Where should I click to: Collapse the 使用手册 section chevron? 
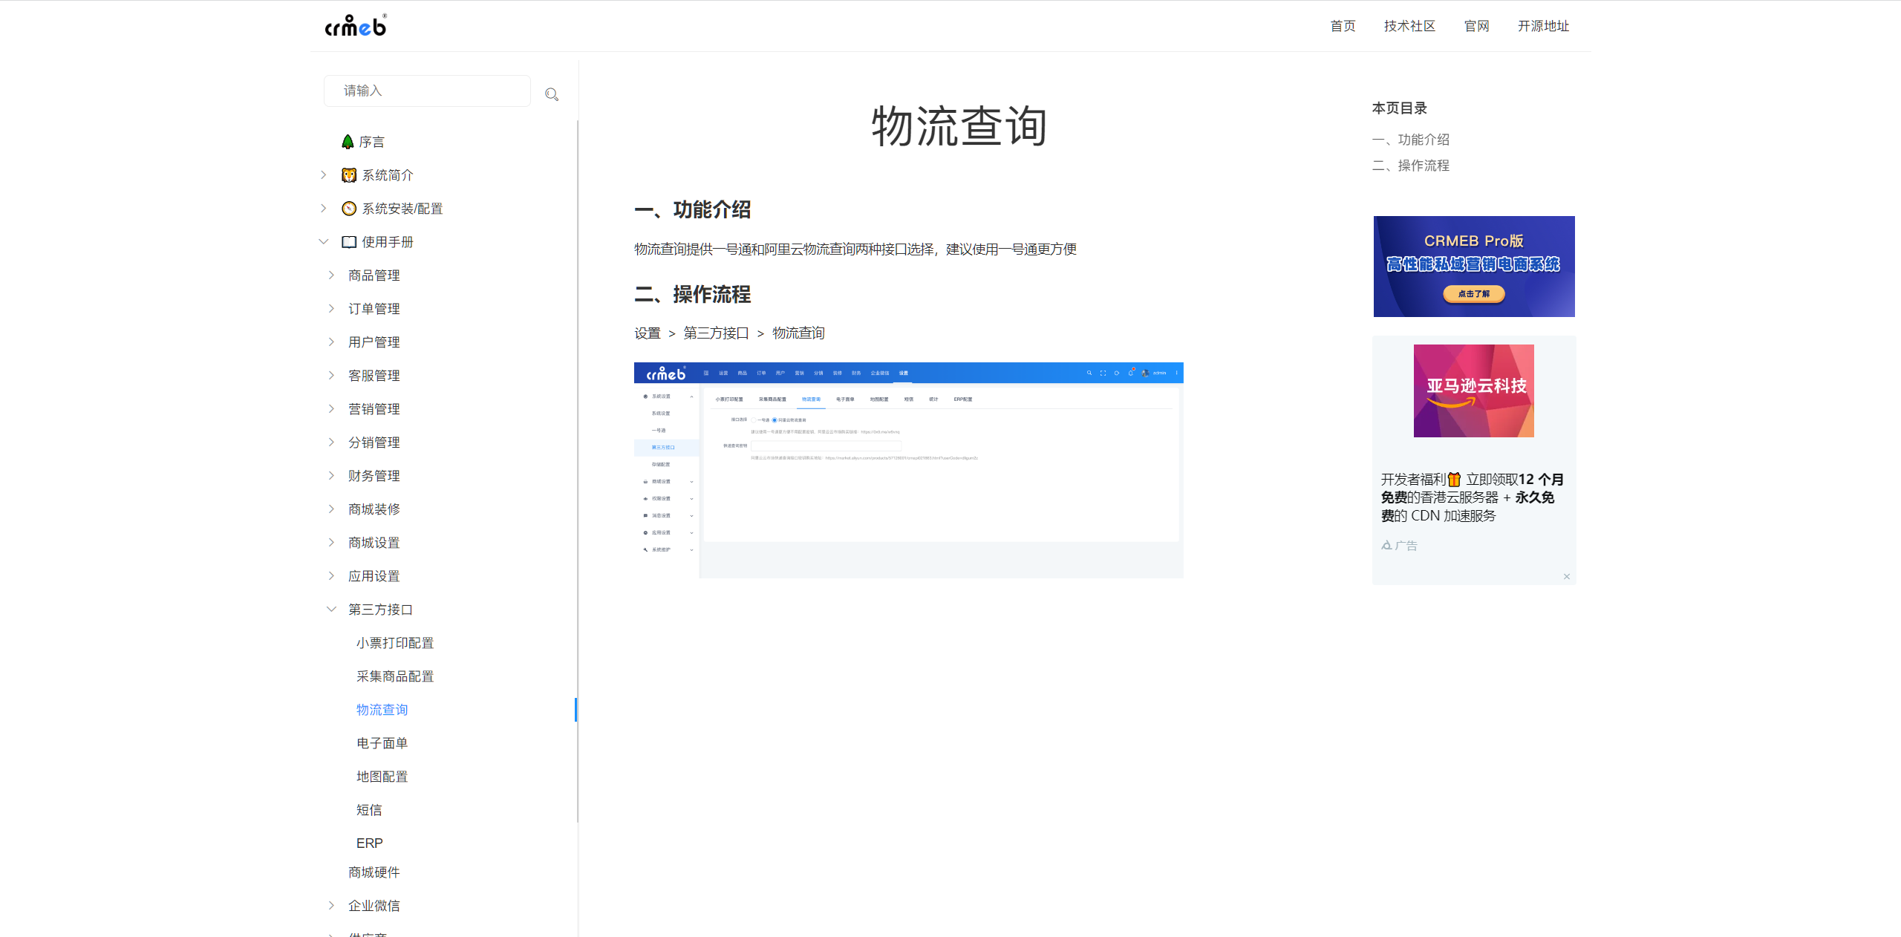click(324, 242)
